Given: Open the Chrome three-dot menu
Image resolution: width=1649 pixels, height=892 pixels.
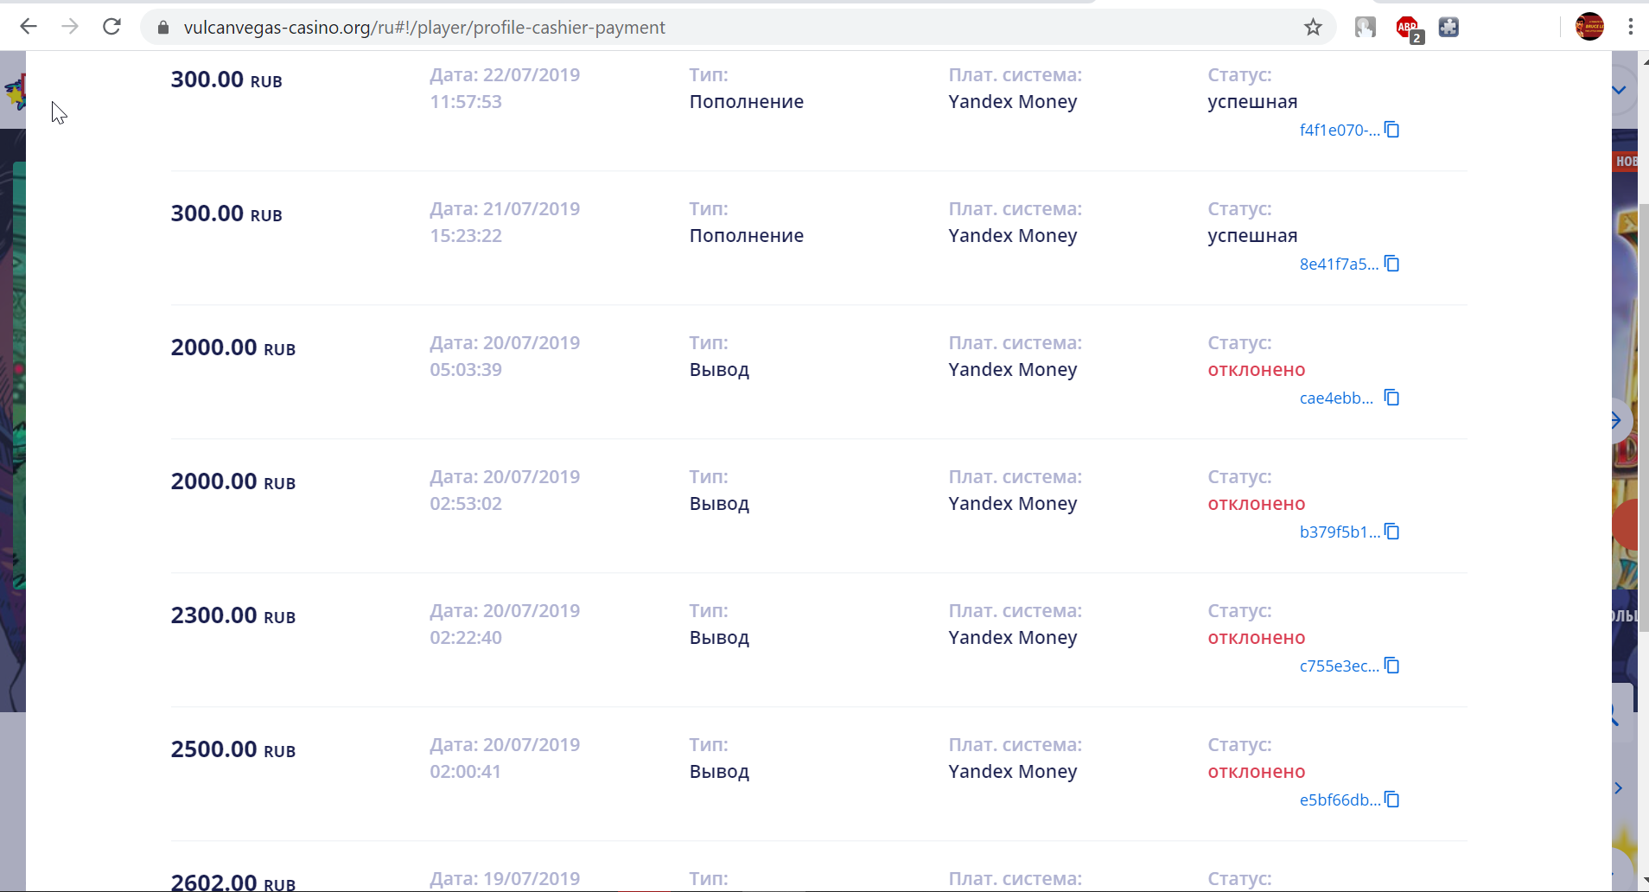Looking at the screenshot, I should click(x=1630, y=27).
